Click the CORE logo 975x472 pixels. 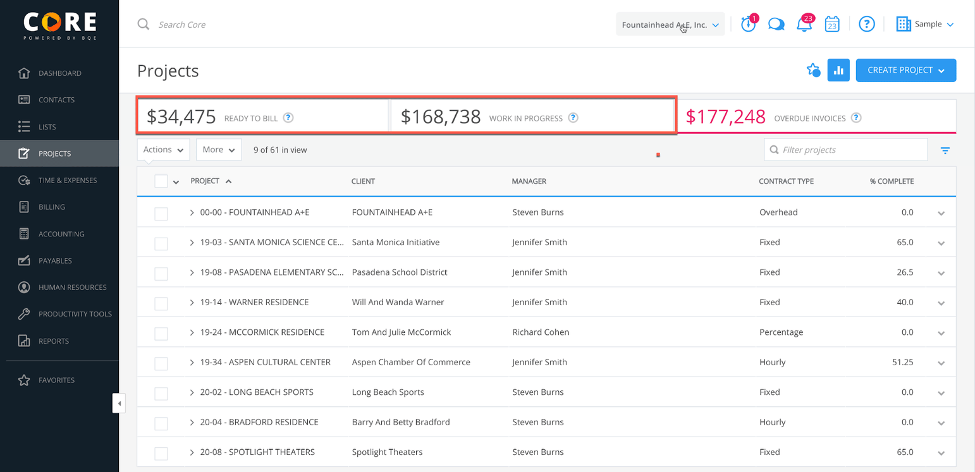click(x=59, y=25)
